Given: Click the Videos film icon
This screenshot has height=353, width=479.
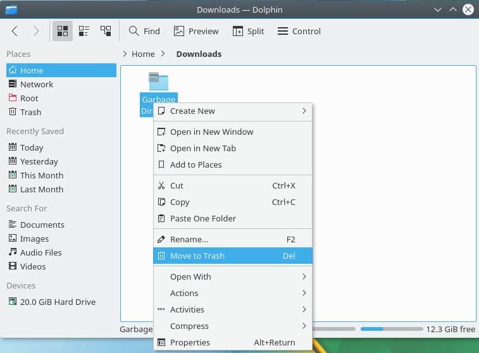Looking at the screenshot, I should pos(13,266).
